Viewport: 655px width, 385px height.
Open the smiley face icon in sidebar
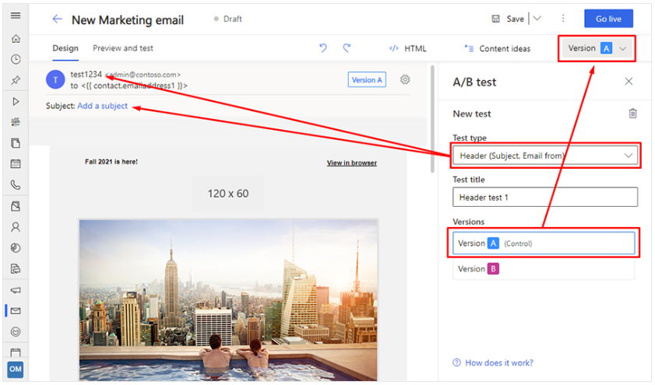click(16, 331)
